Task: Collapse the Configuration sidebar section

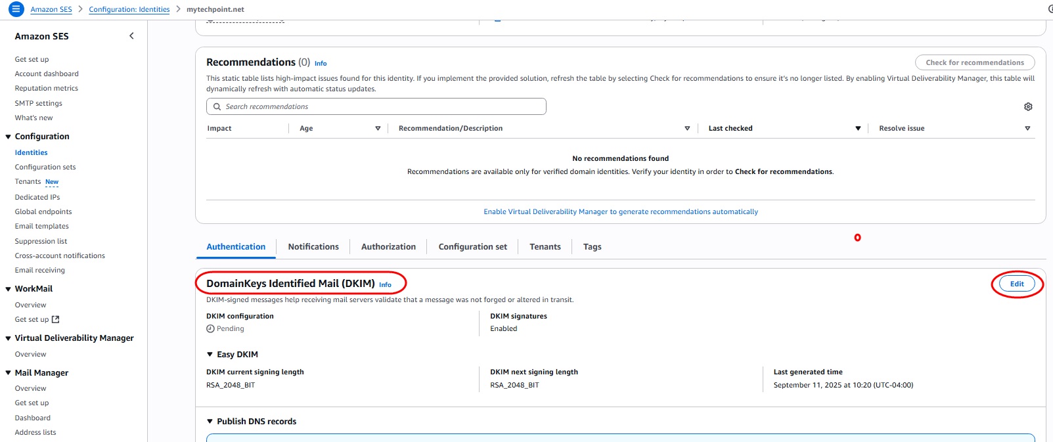Action: tap(9, 137)
